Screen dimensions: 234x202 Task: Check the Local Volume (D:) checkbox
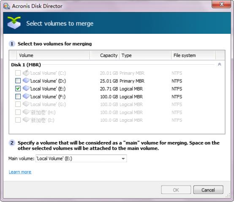(x=18, y=81)
